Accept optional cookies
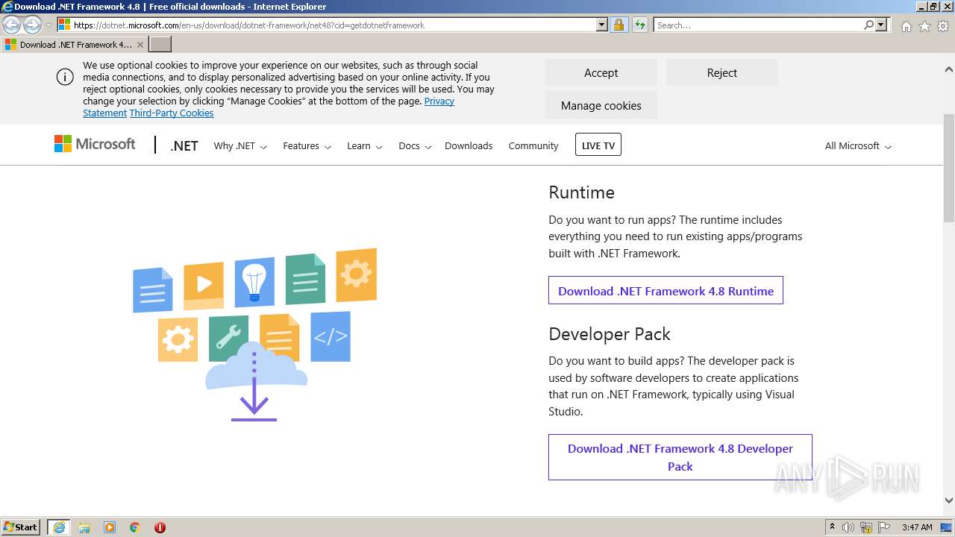The width and height of the screenshot is (955, 537). tap(601, 73)
